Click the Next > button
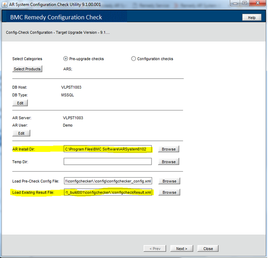This screenshot has width=268, height=258. coord(182,249)
